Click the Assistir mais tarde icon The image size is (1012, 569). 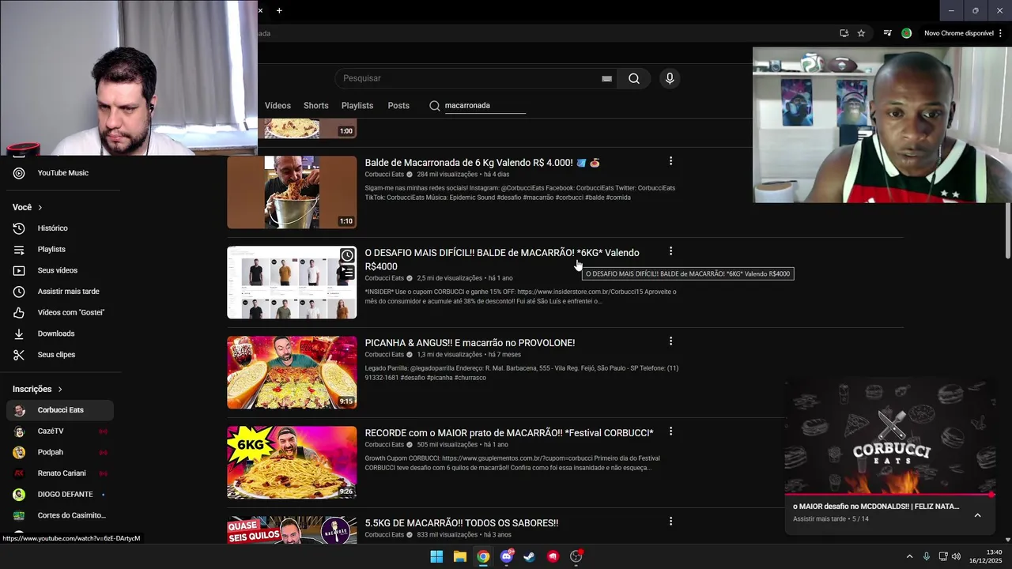click(19, 292)
